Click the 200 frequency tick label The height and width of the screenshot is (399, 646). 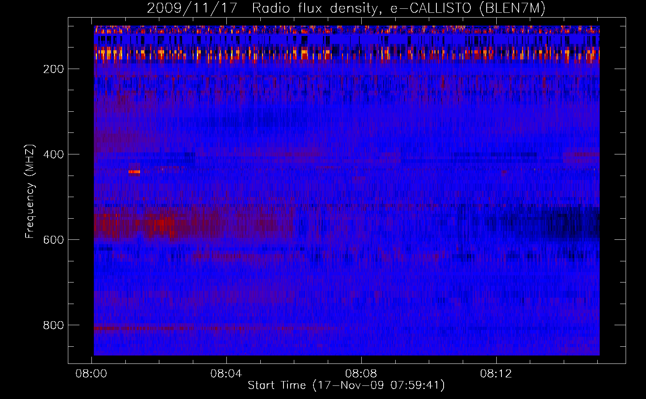click(54, 69)
